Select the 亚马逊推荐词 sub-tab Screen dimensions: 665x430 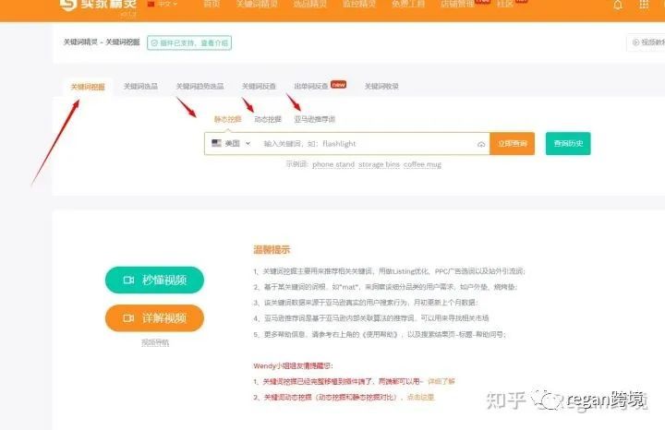pos(315,119)
